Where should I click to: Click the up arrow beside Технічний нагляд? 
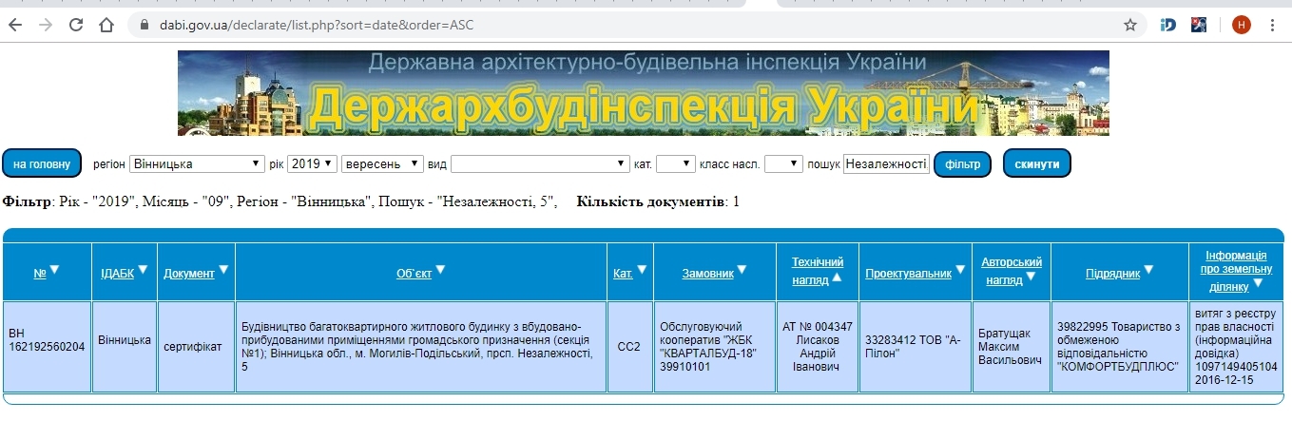point(838,277)
